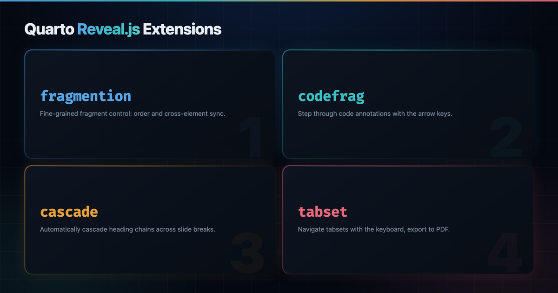
Task: Click the large faded number 1
Action: coord(253,138)
